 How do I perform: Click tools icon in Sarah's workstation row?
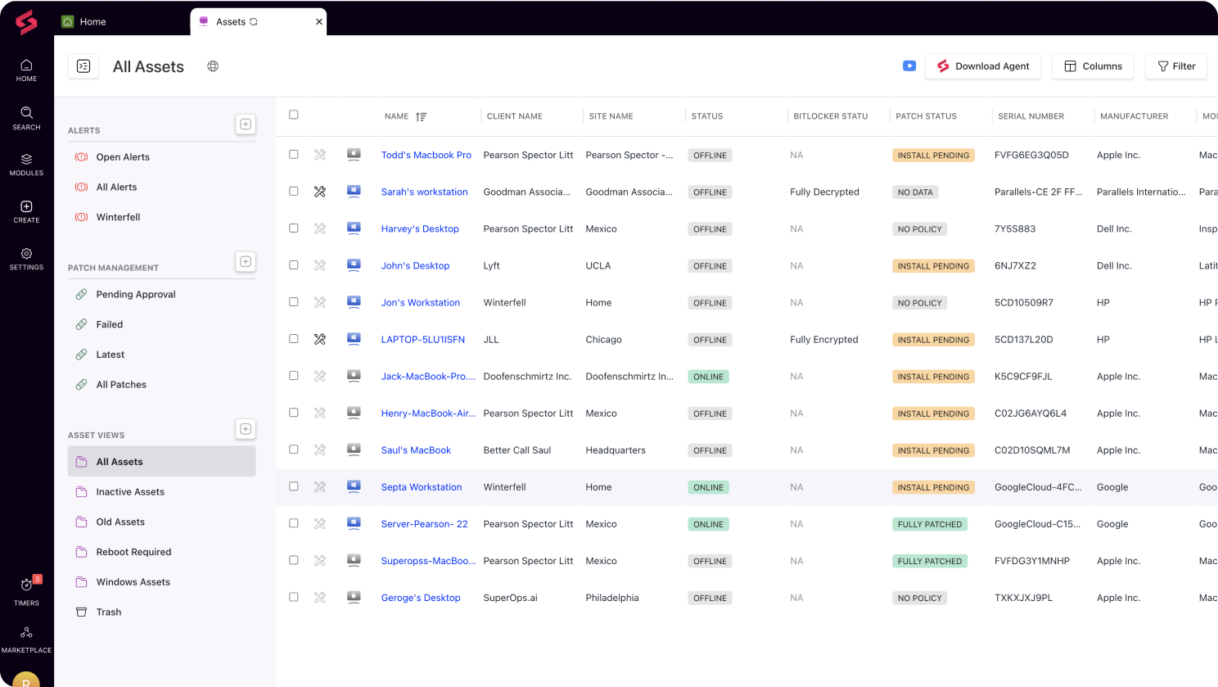(320, 192)
